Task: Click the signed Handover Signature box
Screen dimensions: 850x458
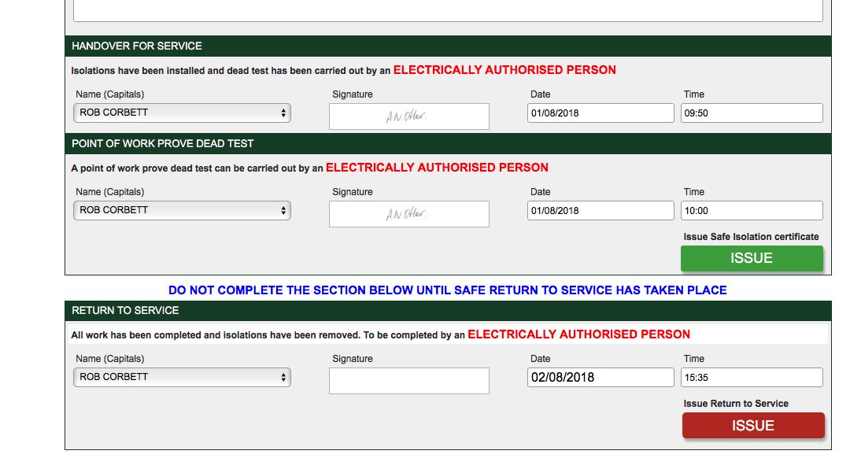Action: [x=408, y=116]
